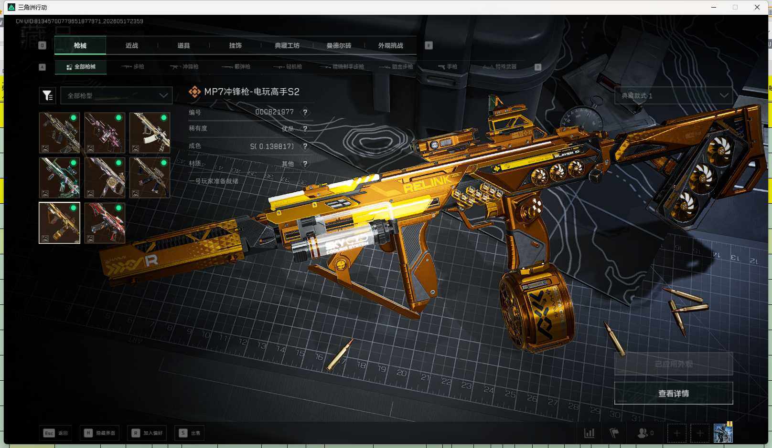Image resolution: width=772 pixels, height=448 pixels.
Task: Filter by 手枪 category
Action: [448, 67]
